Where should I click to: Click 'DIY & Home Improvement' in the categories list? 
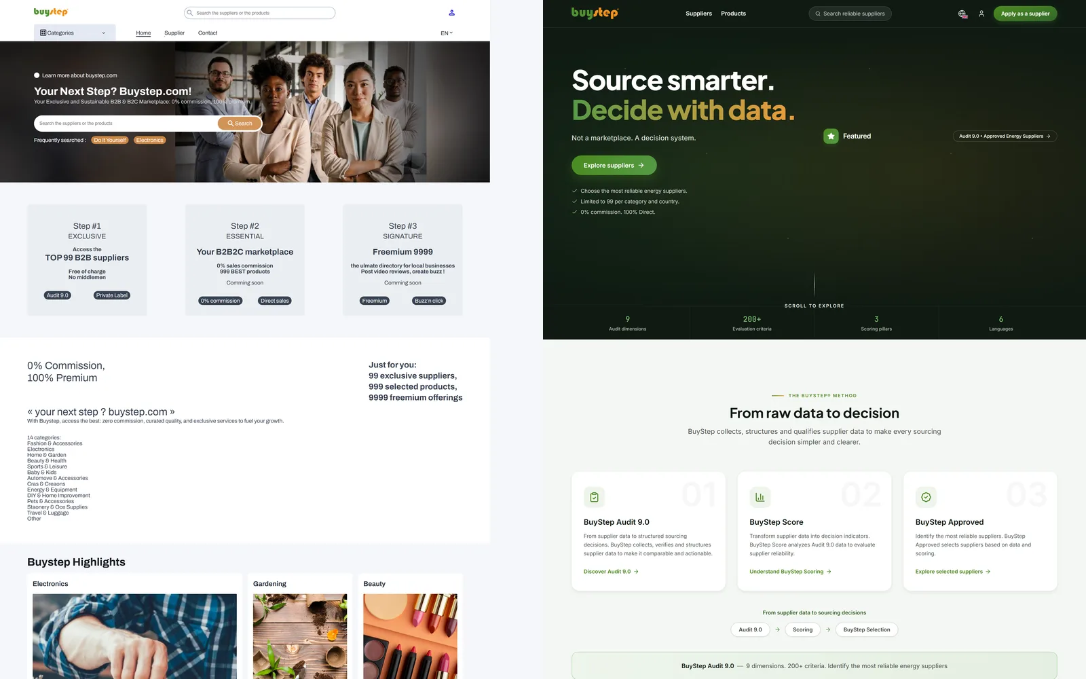pyautogui.click(x=58, y=496)
